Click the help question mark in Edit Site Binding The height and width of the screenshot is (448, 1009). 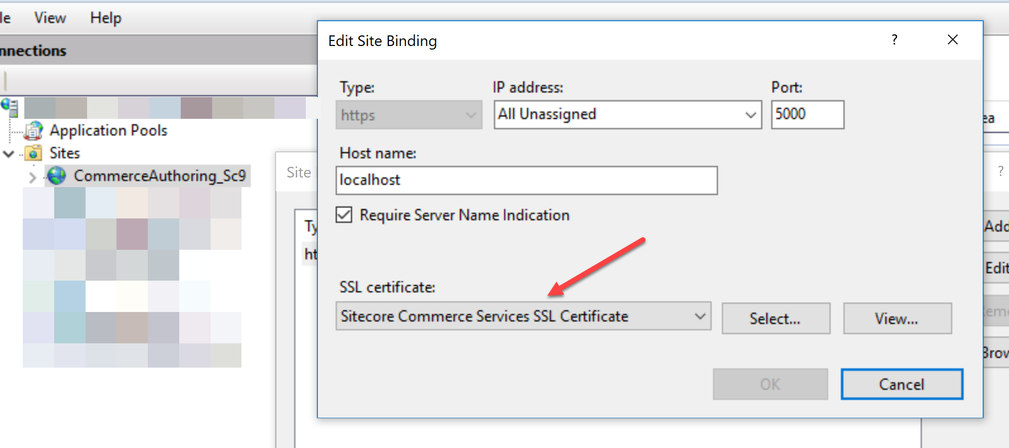[x=895, y=40]
